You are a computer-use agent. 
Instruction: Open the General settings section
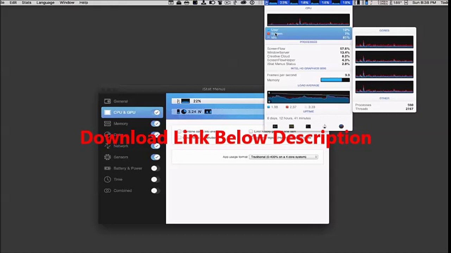click(x=132, y=101)
